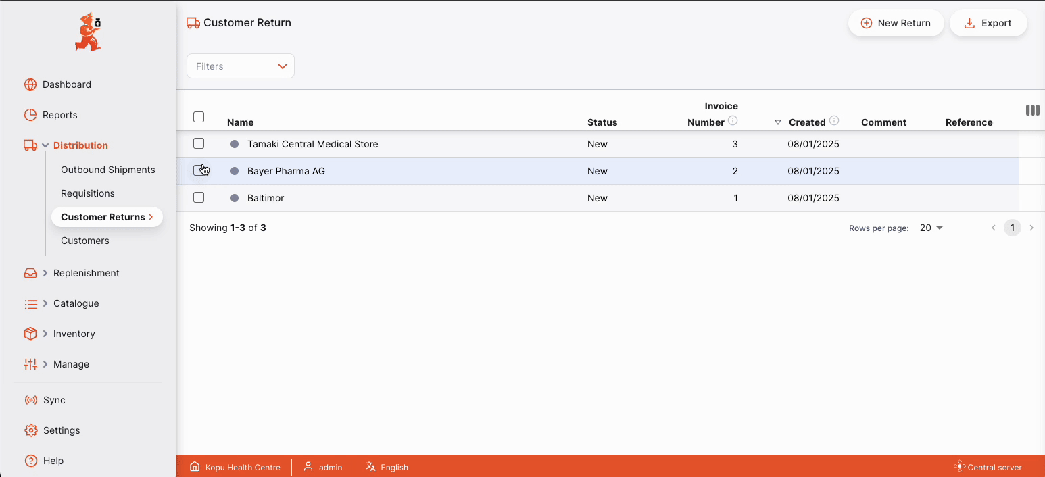Viewport: 1045px width, 477px height.
Task: Sort by the Name column header
Action: point(241,122)
